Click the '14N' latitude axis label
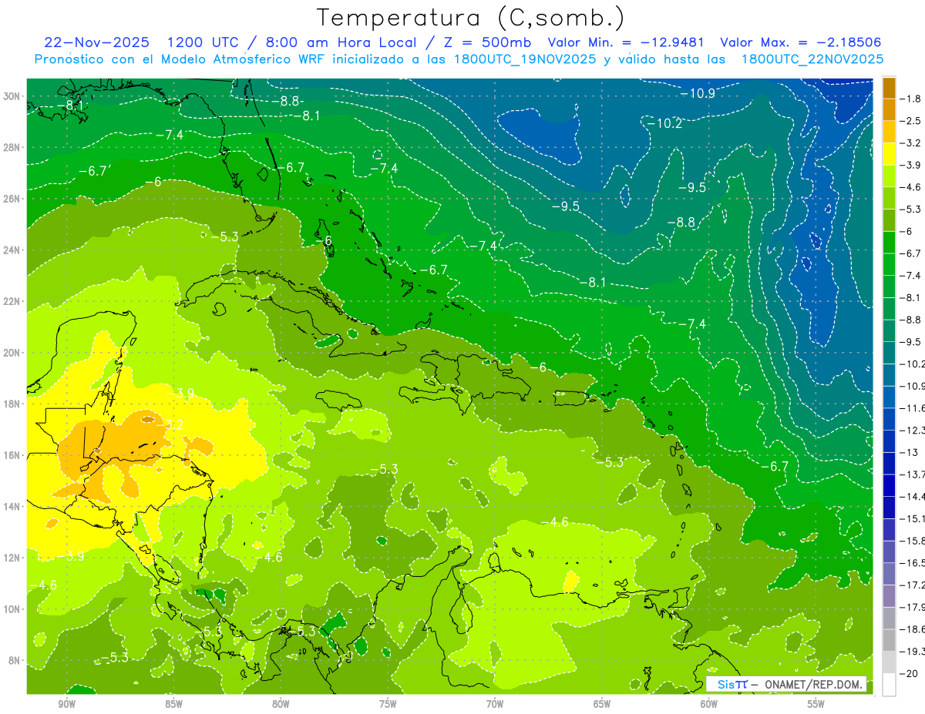The width and height of the screenshot is (925, 714). pos(12,506)
